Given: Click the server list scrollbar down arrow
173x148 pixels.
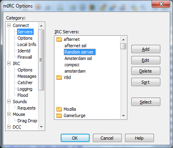Looking at the screenshot, I should coord(123,116).
